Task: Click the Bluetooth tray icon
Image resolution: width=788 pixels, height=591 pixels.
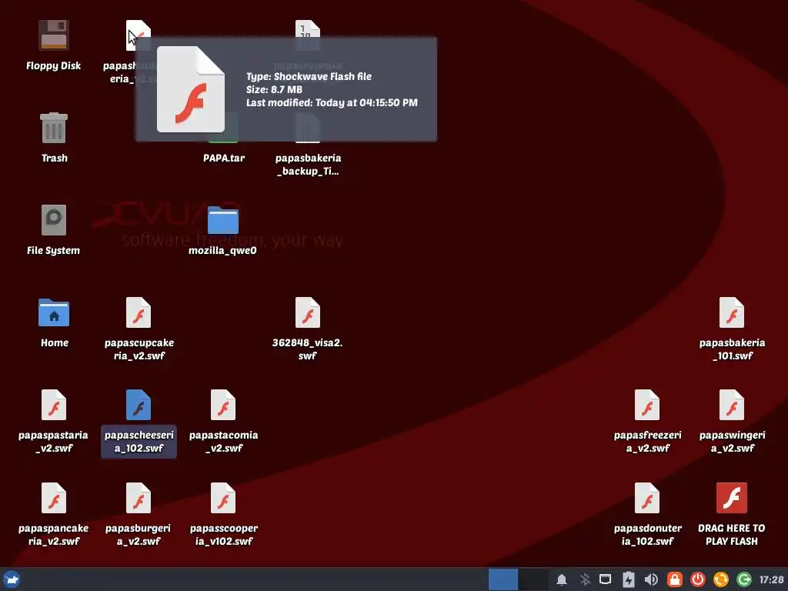Action: pos(585,579)
